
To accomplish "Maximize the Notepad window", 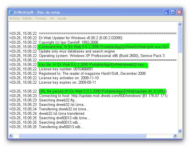I will (173, 12).
